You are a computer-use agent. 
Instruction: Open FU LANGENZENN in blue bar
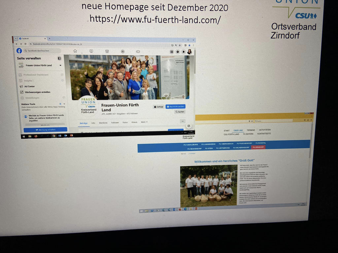[208, 144]
